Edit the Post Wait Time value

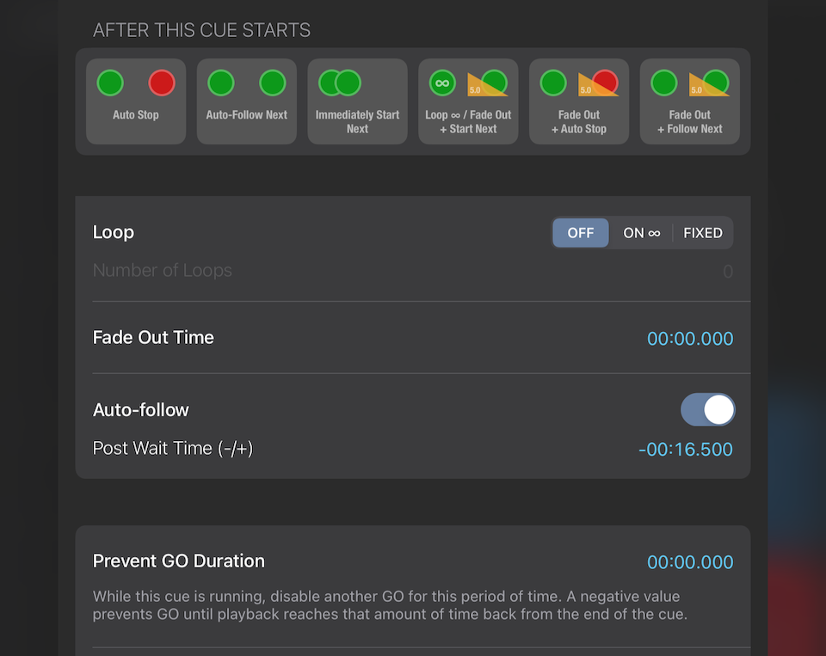click(686, 449)
